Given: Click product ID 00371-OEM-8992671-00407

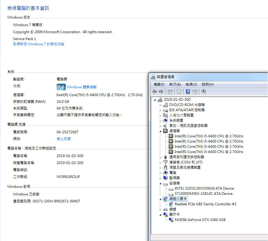Looking at the screenshot, I should [x=56, y=201].
